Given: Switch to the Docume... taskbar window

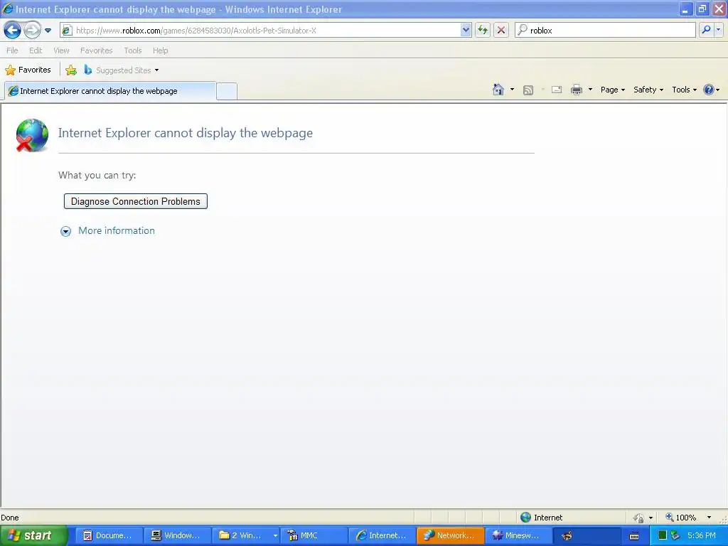Looking at the screenshot, I should [x=108, y=536].
